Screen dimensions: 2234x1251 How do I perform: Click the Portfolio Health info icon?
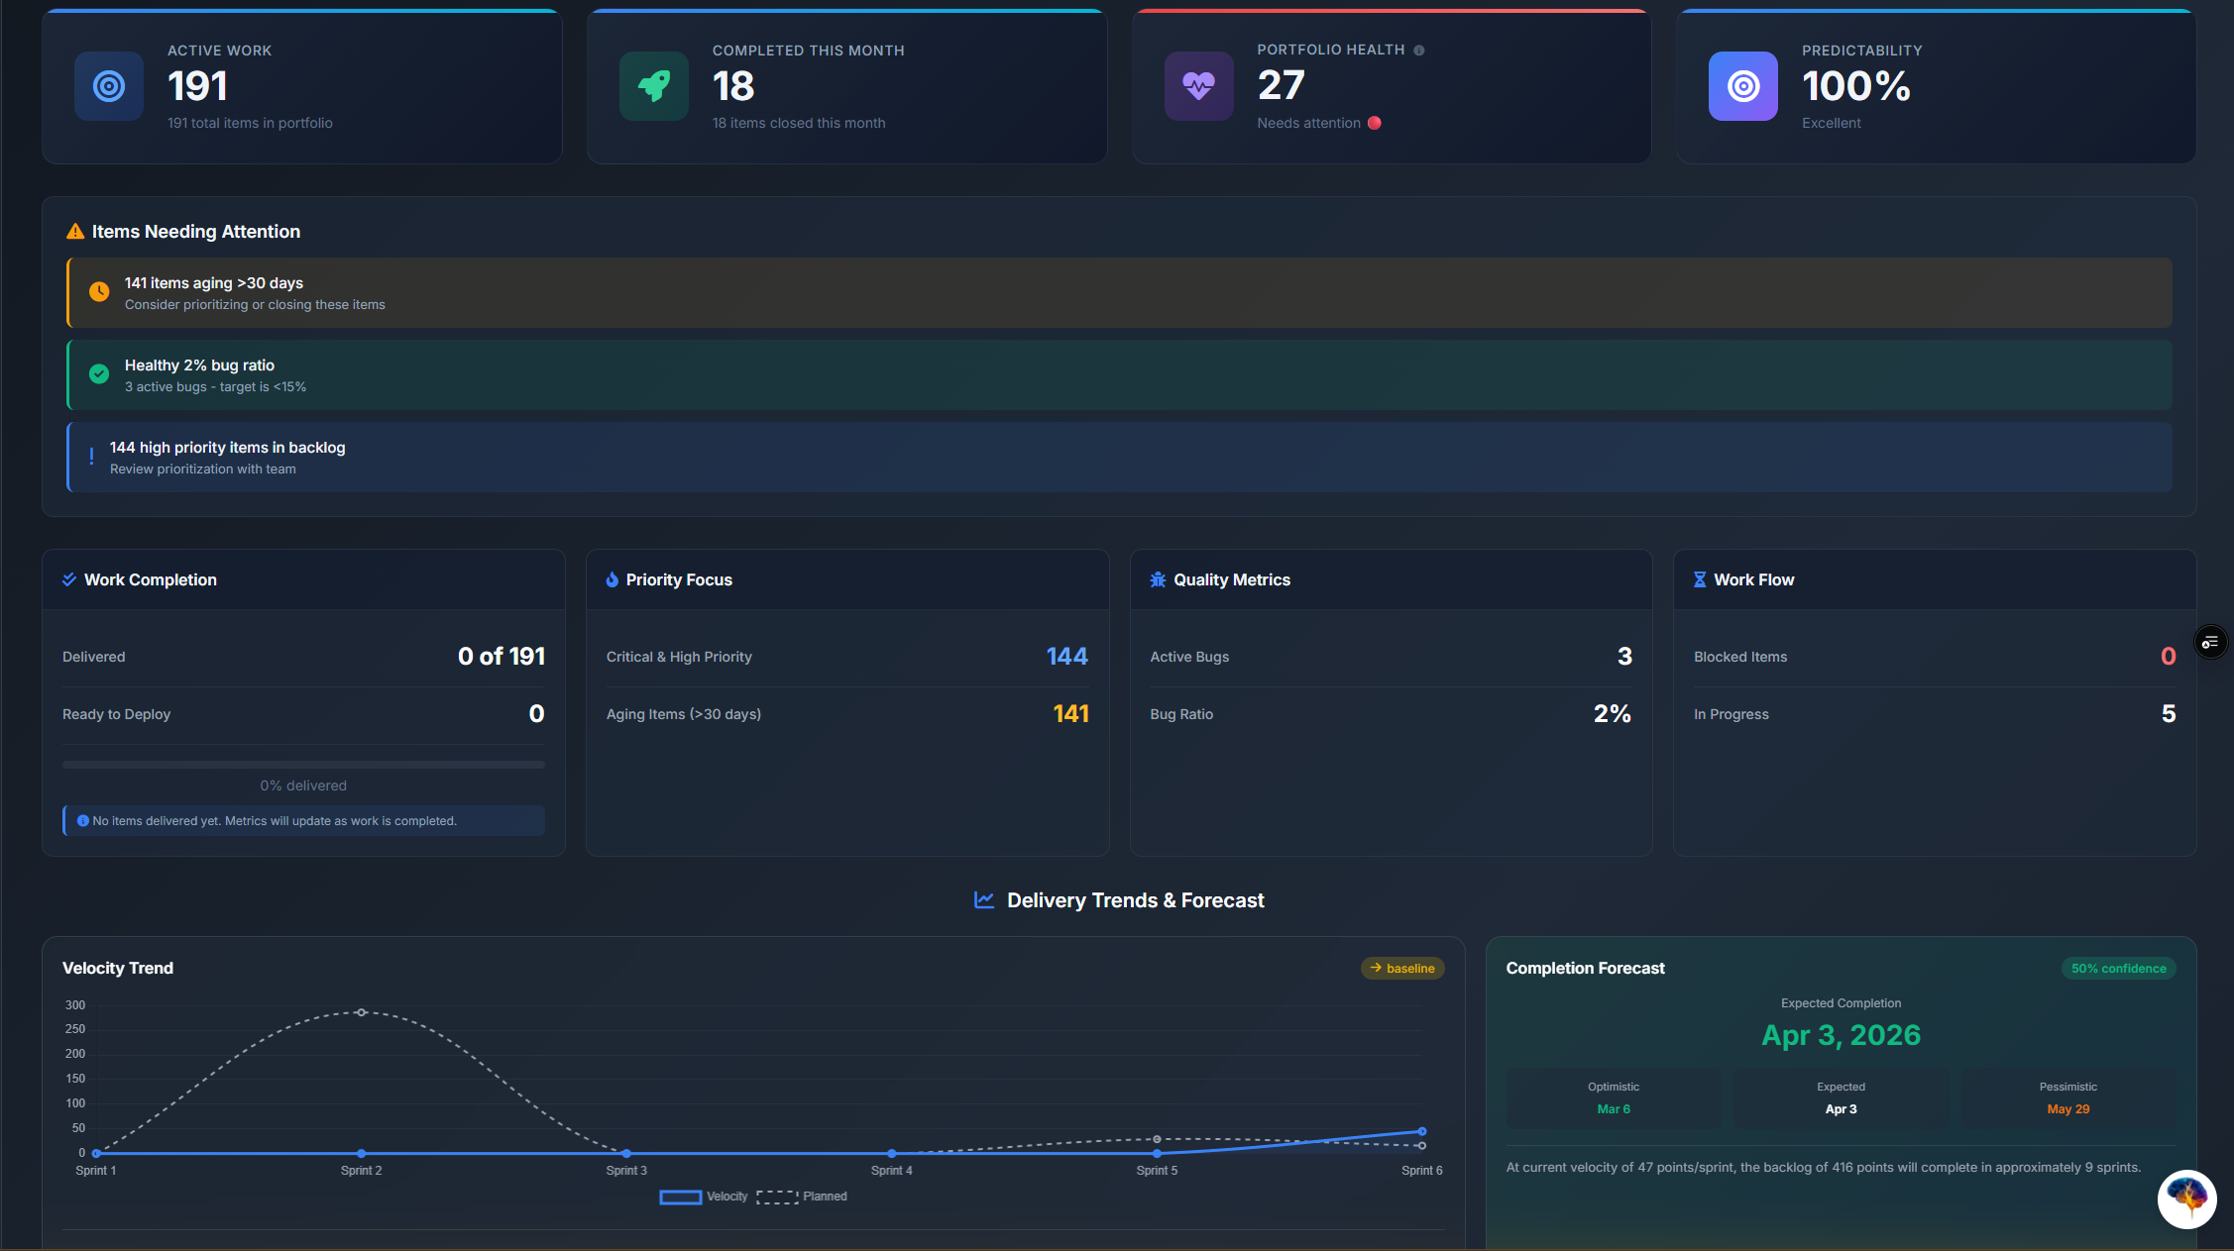point(1418,51)
